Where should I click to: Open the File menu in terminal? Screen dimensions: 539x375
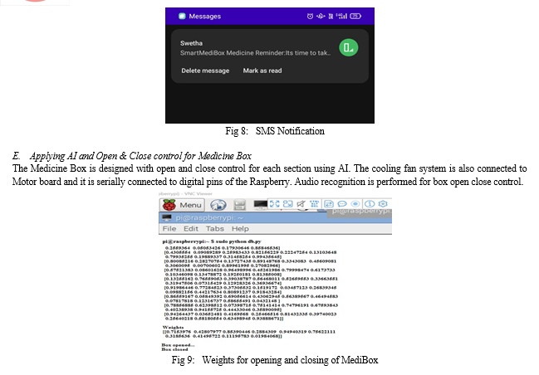pyautogui.click(x=169, y=227)
